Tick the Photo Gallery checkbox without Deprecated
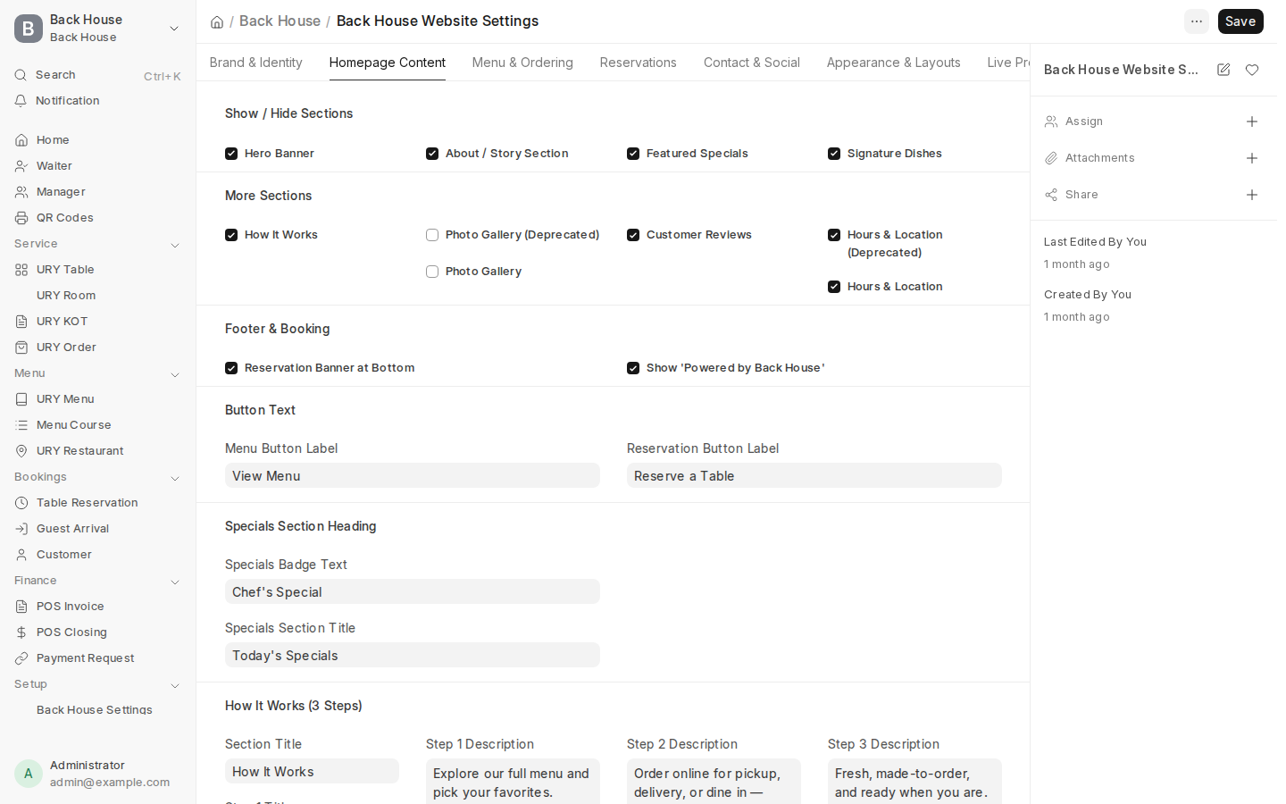Image resolution: width=1286 pixels, height=804 pixels. pos(432,272)
